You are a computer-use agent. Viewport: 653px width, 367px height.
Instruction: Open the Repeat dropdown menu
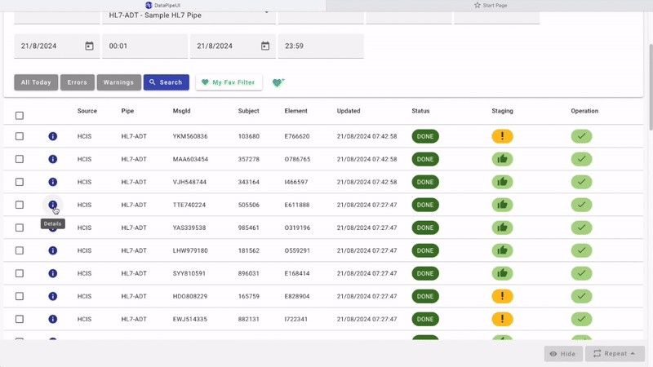[615, 354]
